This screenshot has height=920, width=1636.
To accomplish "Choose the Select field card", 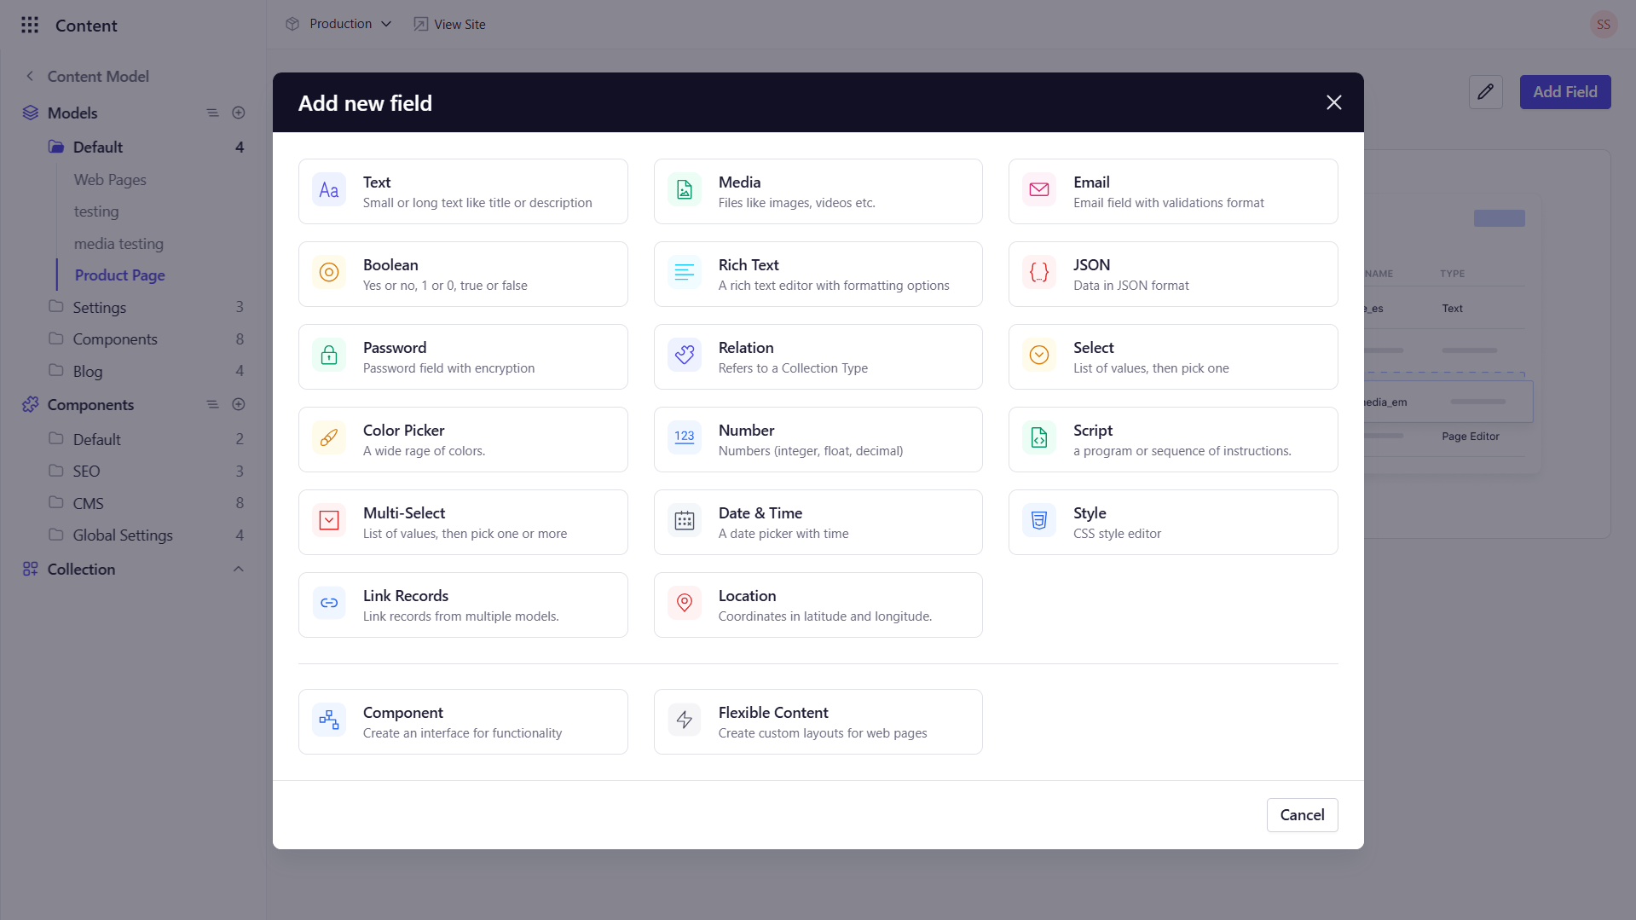I will pyautogui.click(x=1172, y=356).
